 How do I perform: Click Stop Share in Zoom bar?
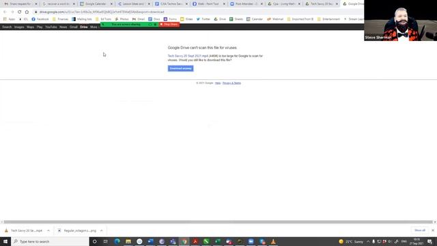[x=169, y=25]
